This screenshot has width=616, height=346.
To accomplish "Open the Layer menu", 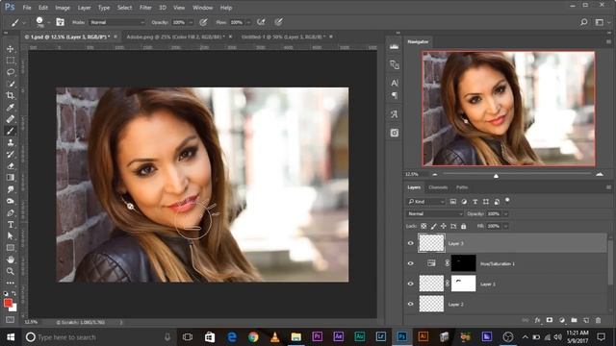I will point(84,8).
